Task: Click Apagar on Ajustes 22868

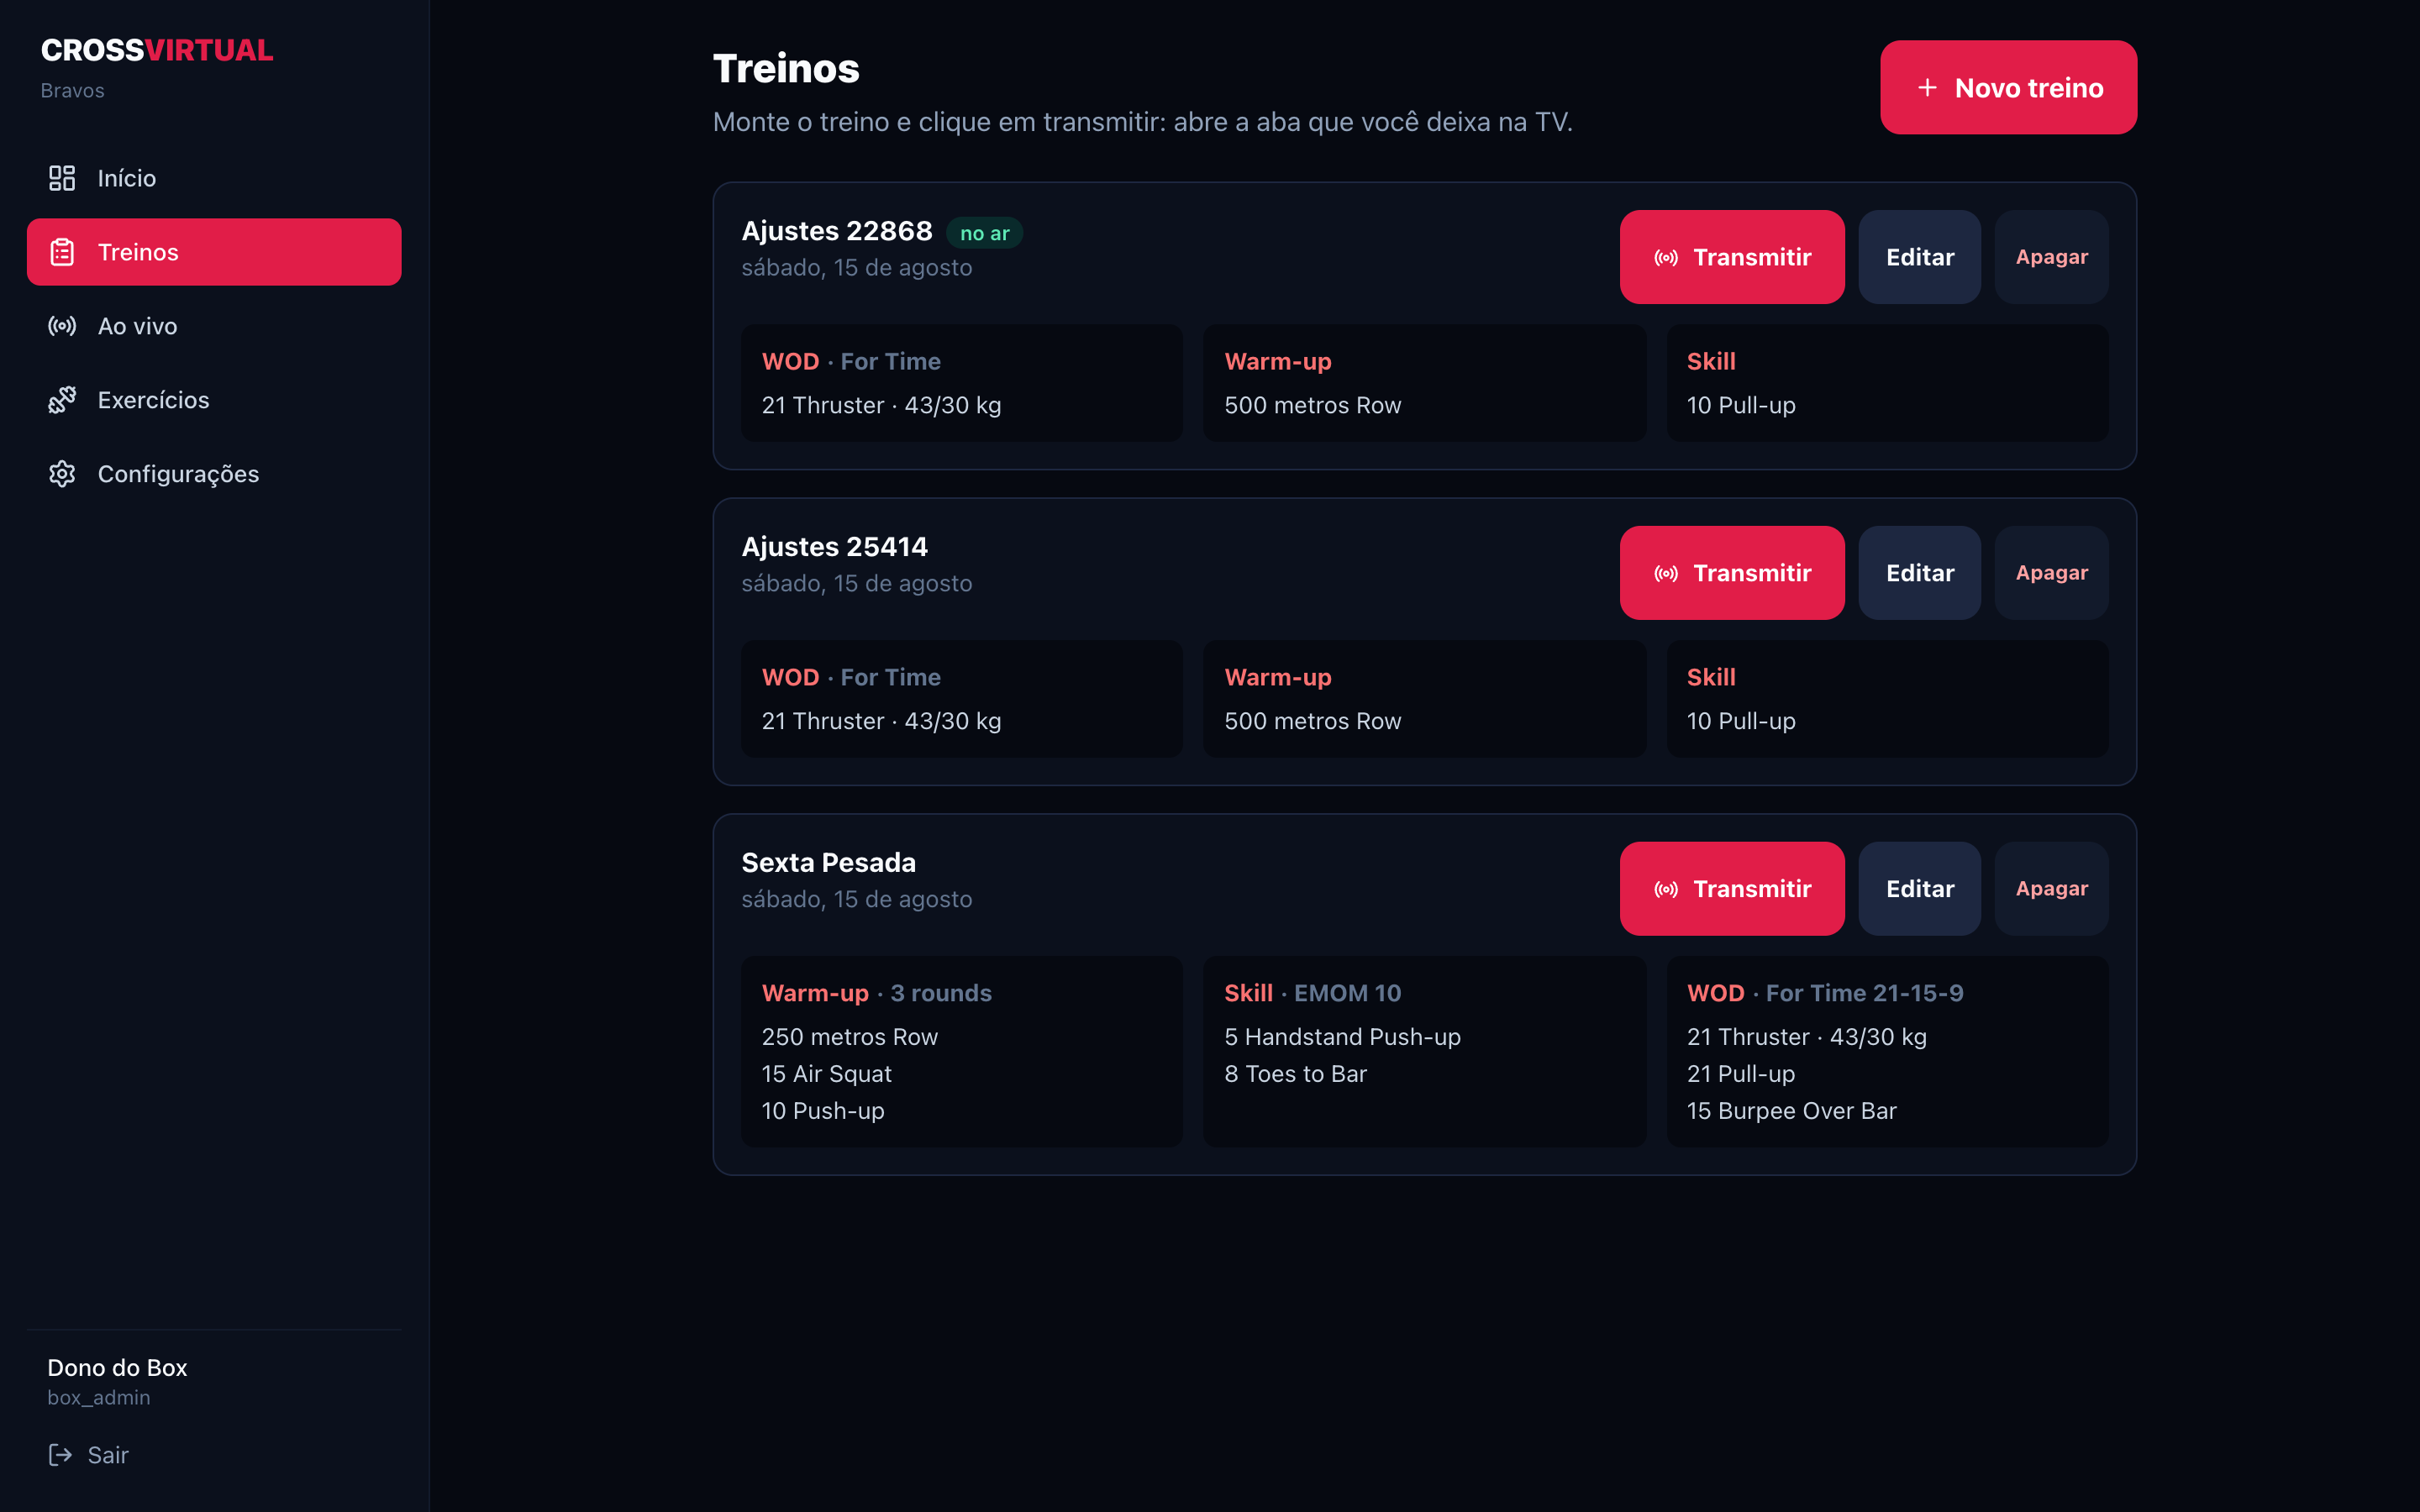Action: tap(2051, 257)
